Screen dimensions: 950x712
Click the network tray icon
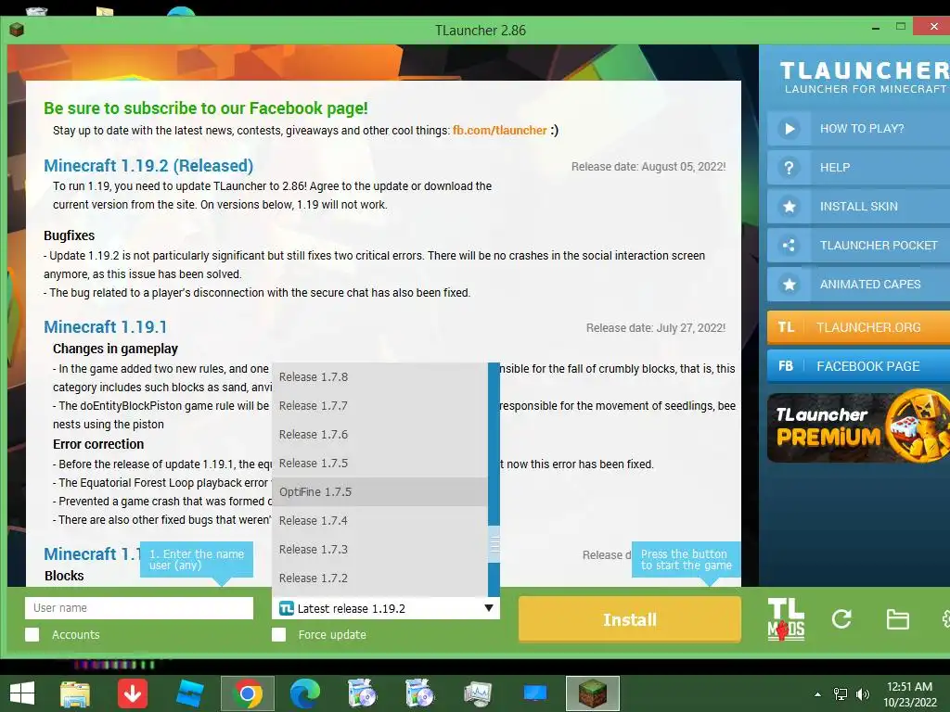(841, 694)
